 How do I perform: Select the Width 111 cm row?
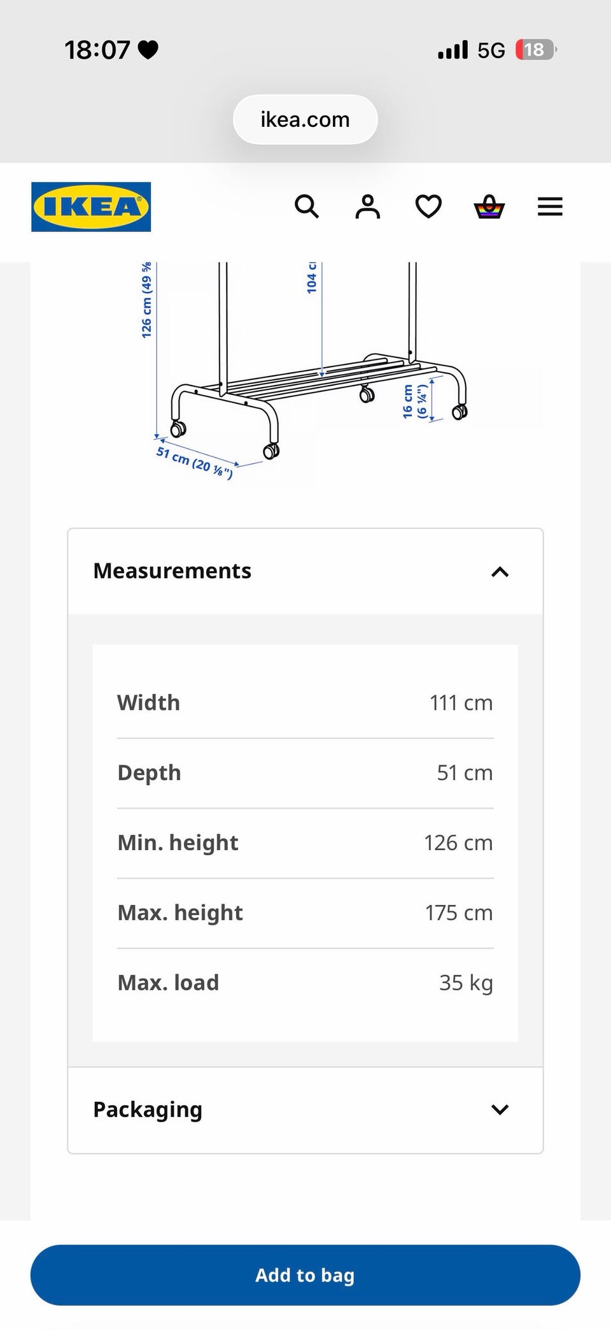[x=305, y=703]
